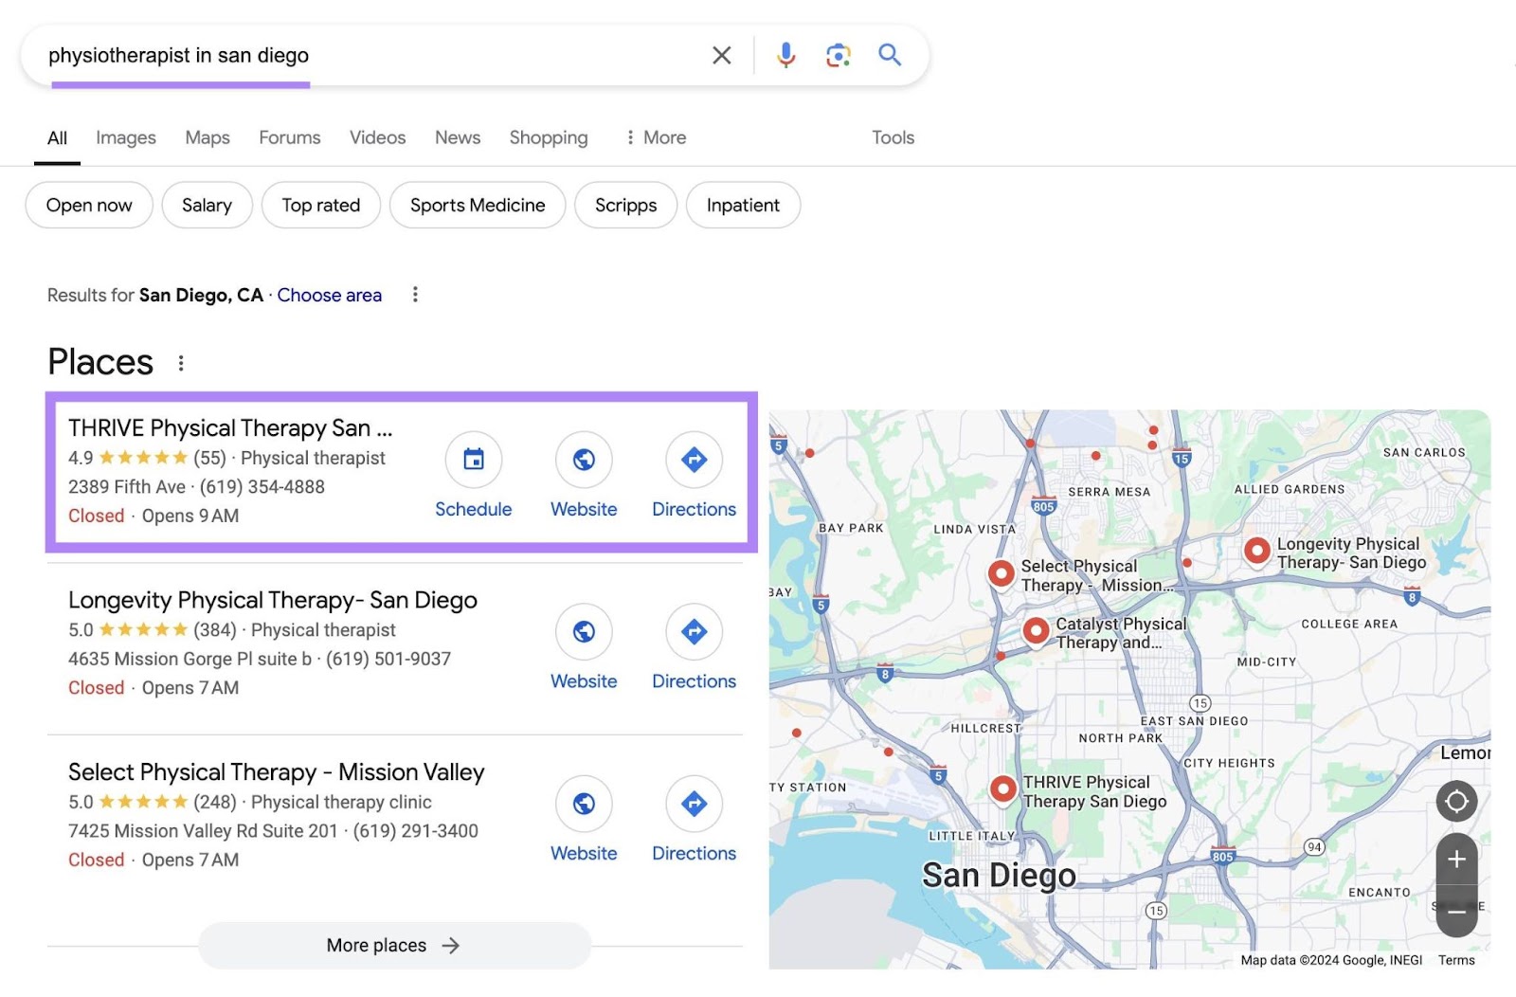Click the Places heading
The height and width of the screenshot is (997, 1516).
[x=100, y=362]
